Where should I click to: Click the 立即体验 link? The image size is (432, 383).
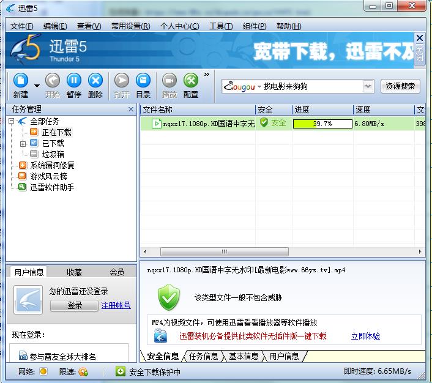tap(365, 336)
